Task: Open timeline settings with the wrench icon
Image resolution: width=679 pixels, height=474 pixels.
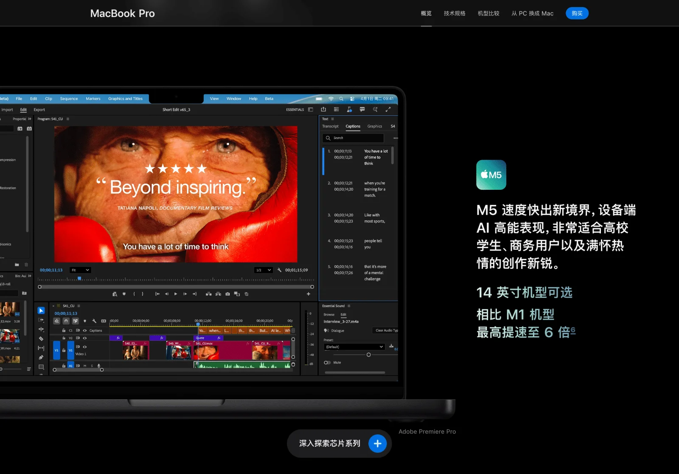Action: [x=94, y=321]
